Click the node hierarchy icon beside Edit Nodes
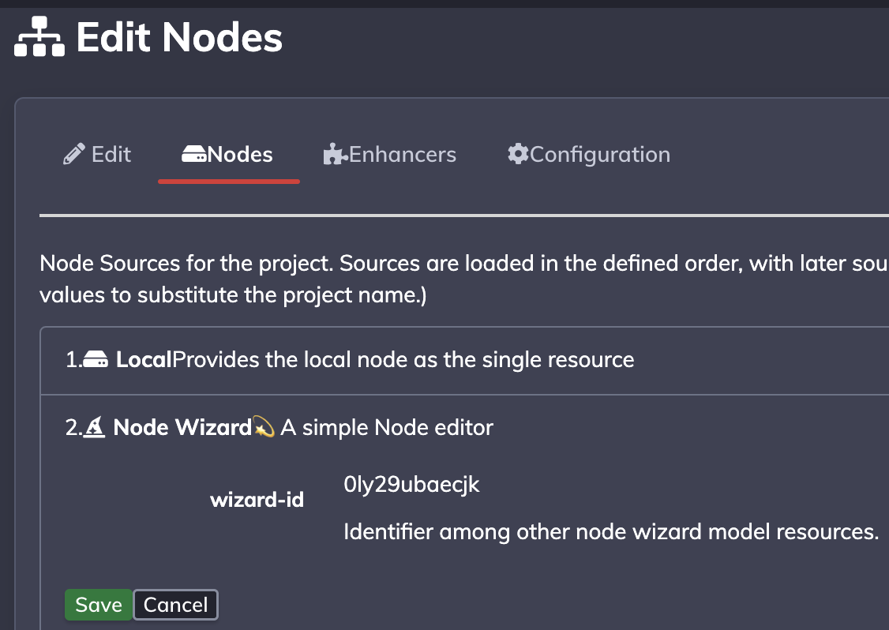889x630 pixels. [39, 37]
